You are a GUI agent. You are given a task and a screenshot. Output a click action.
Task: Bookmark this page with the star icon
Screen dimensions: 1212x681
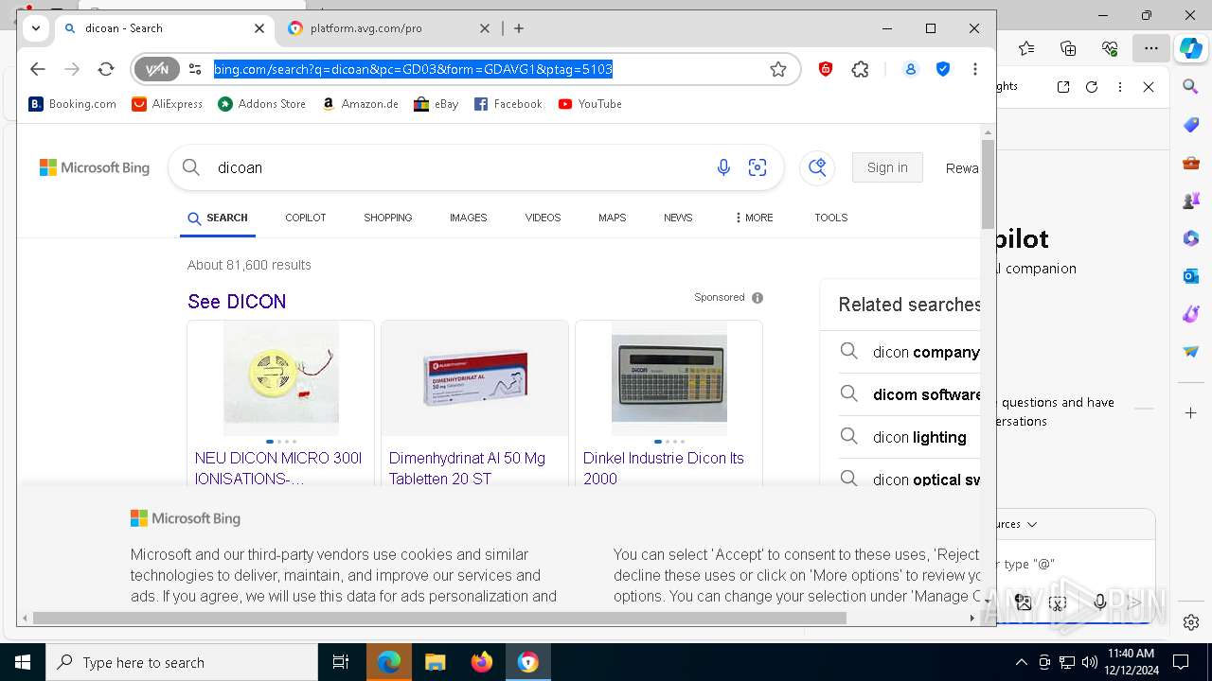point(778,69)
